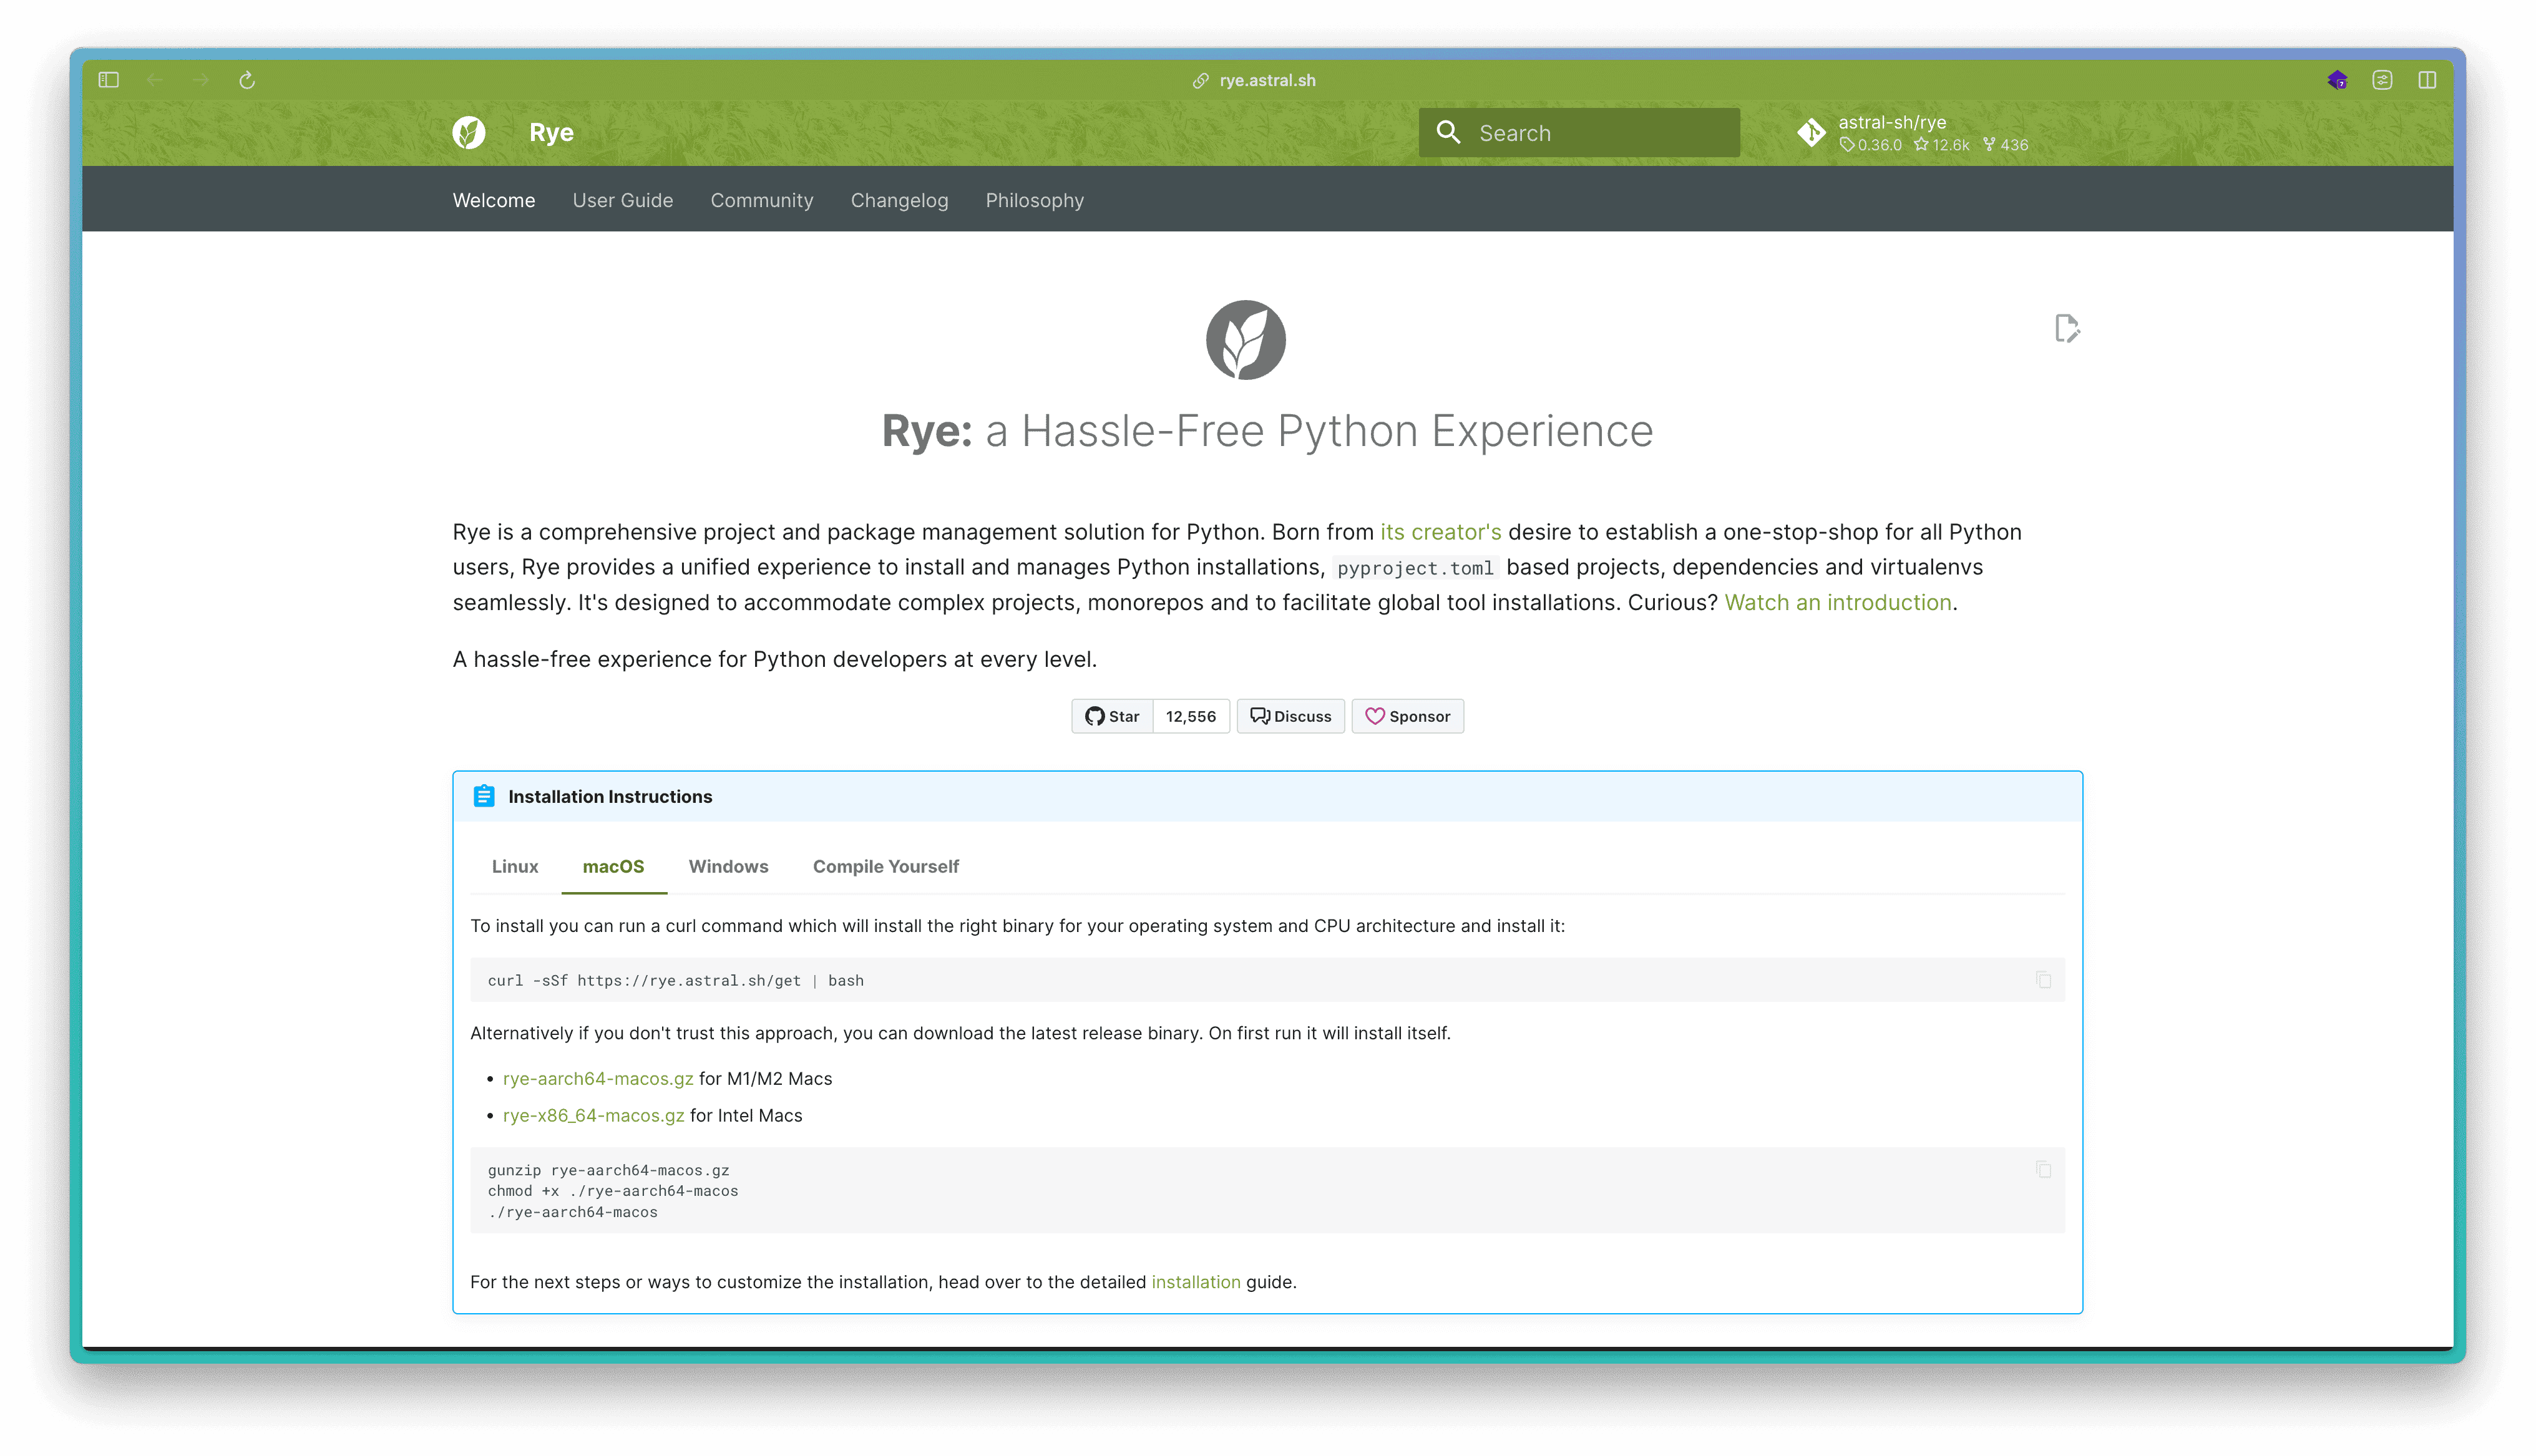The image size is (2536, 1456).
Task: Copy the curl install command
Action: (x=2043, y=980)
